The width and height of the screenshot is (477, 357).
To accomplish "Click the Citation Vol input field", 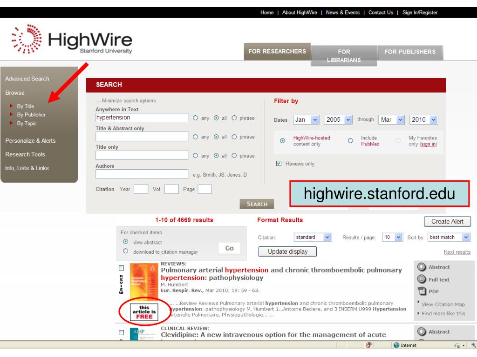I will [x=171, y=189].
